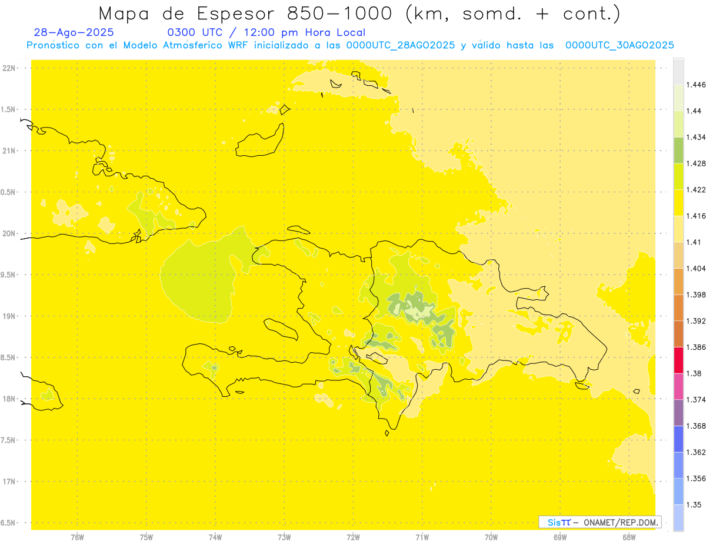The image size is (706, 545).
Task: Click the '70W' longitude label
Action: 491,537
